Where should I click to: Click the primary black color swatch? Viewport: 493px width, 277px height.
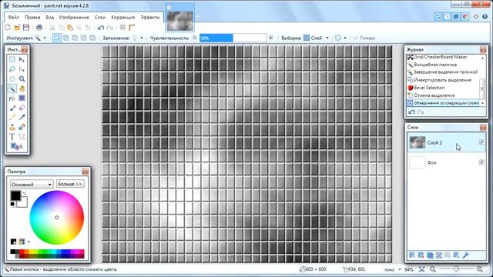tap(15, 195)
